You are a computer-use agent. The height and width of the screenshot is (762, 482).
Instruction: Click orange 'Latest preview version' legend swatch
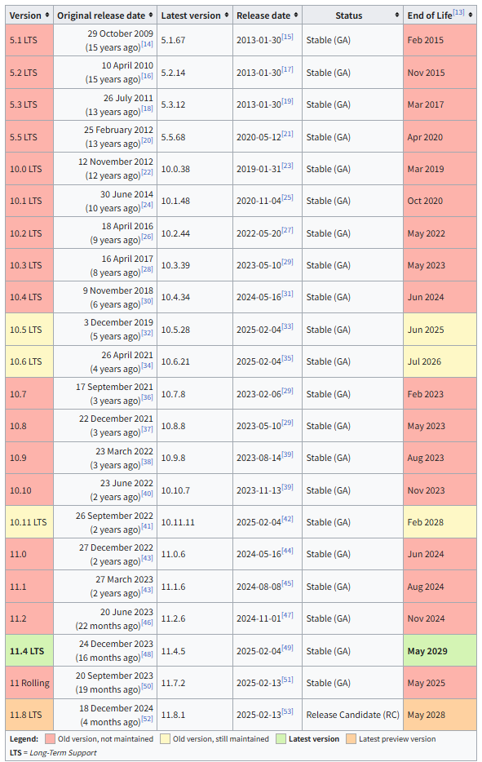[x=351, y=739]
